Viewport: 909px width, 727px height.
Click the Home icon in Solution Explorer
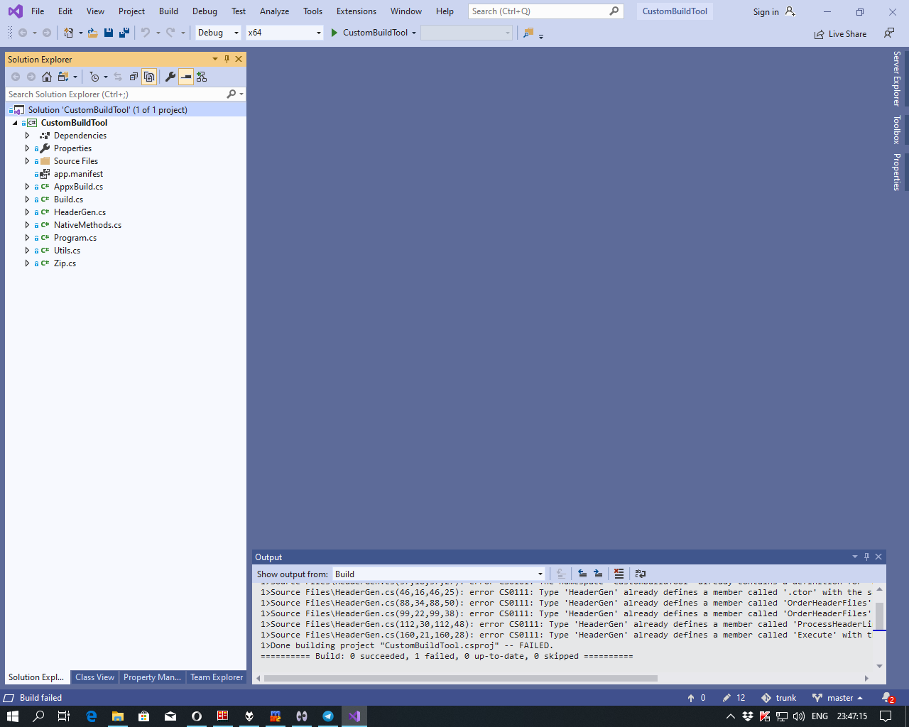coord(46,76)
